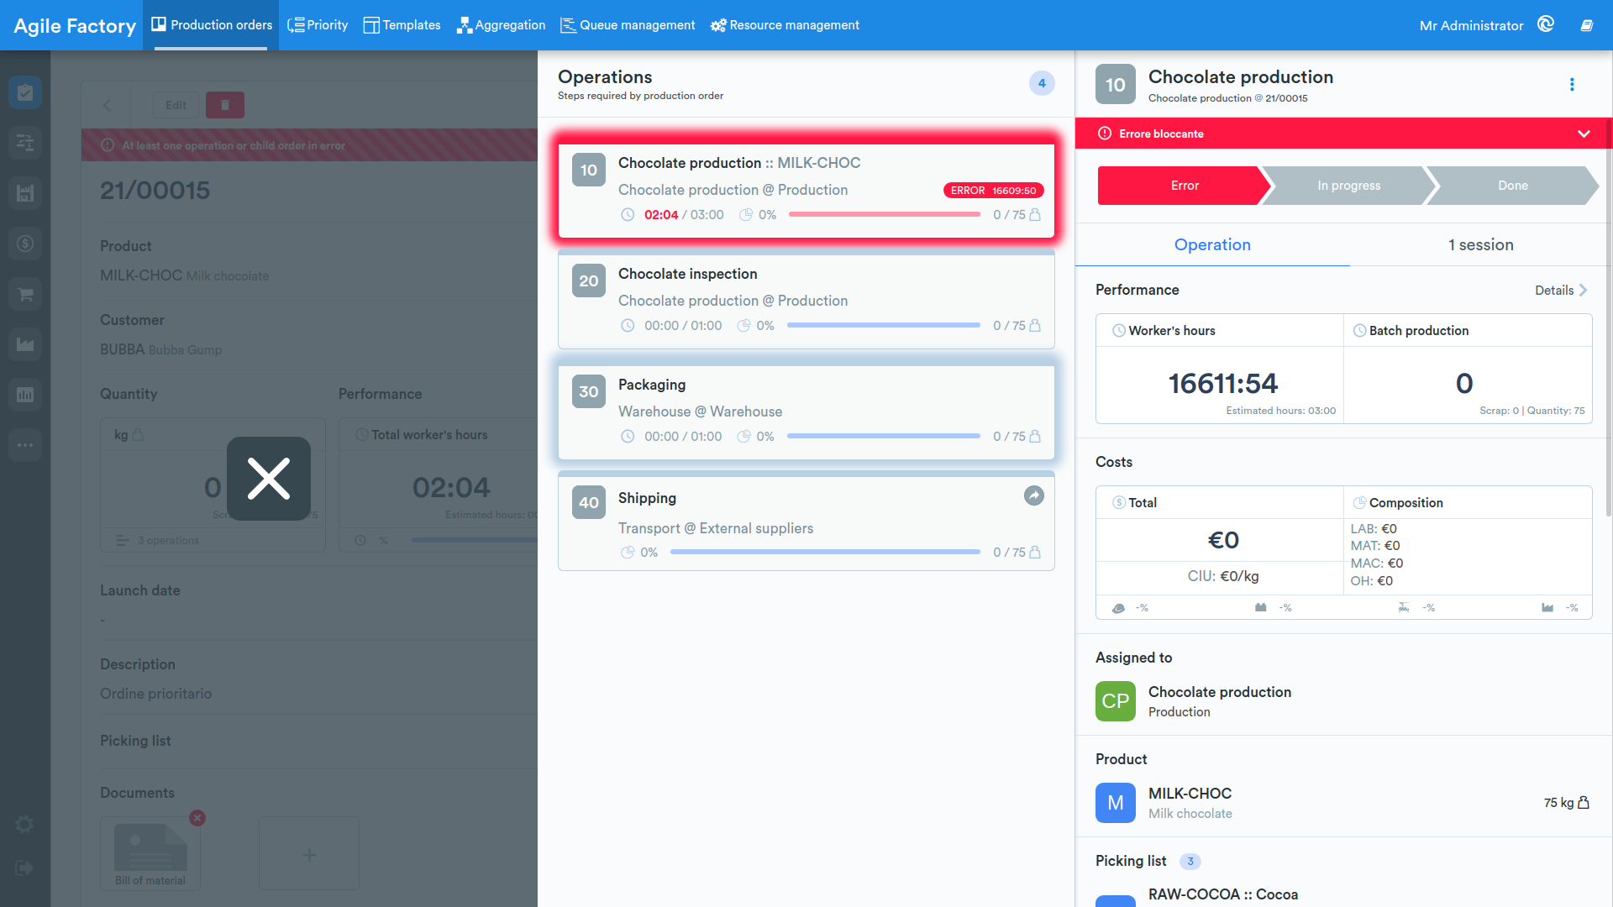Click the CP Chocolate production assignee avatar
Viewport: 1613px width, 907px height.
(1116, 701)
